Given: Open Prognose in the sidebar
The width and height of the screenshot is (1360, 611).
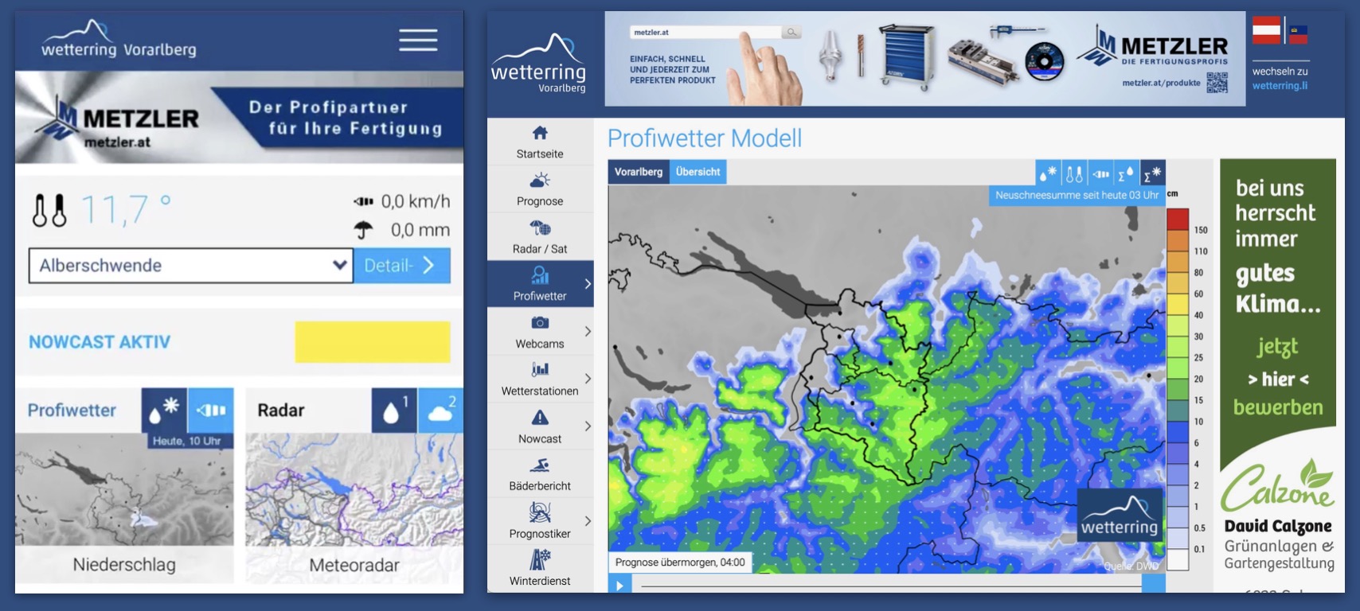Looking at the screenshot, I should tap(540, 189).
